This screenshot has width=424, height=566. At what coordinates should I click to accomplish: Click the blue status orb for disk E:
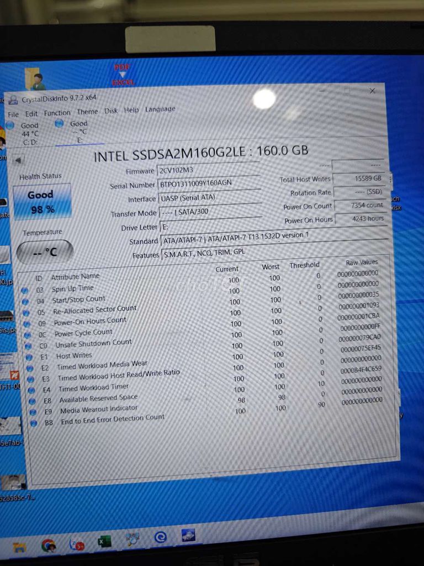click(59, 123)
